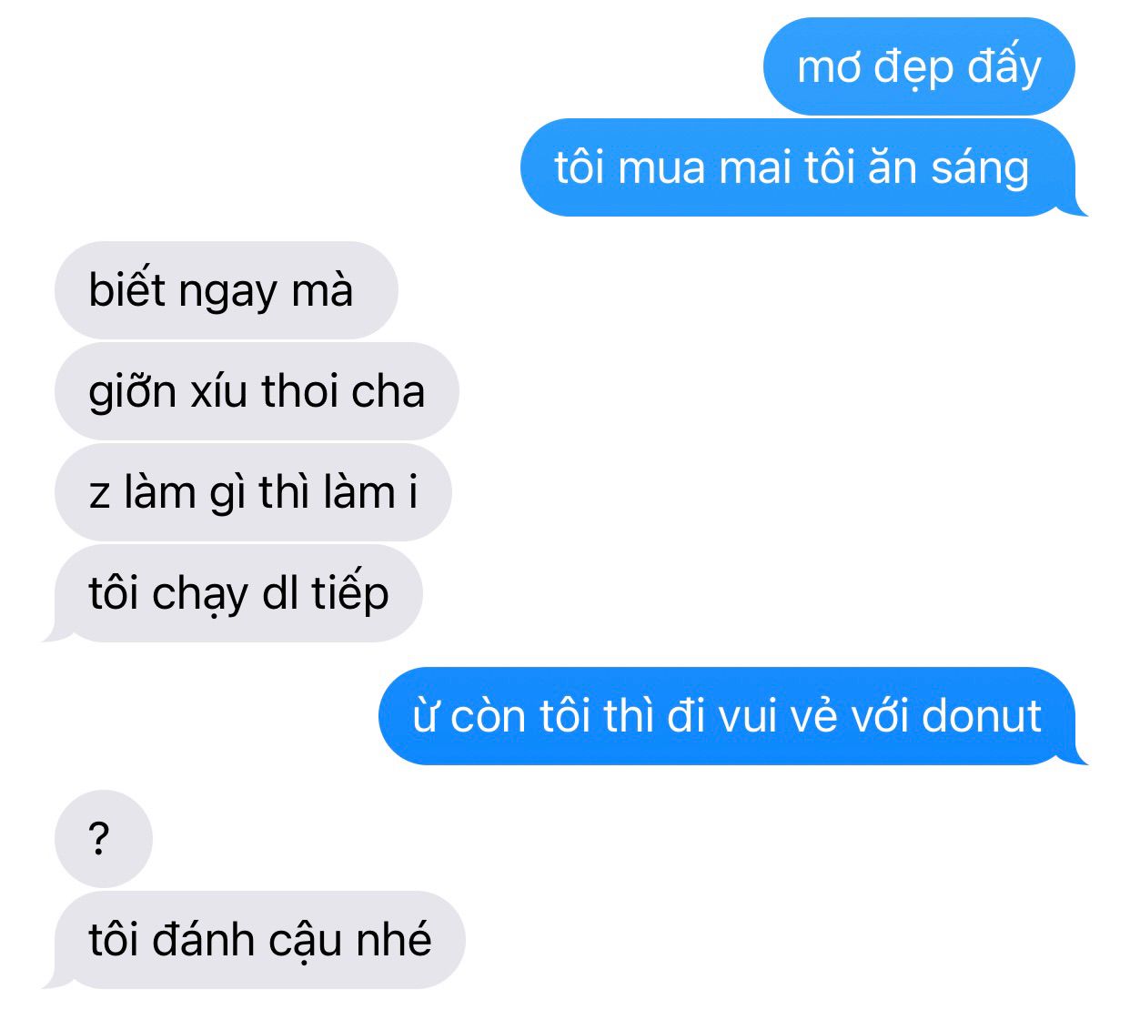The image size is (1130, 1020).
Task: Click the word "biết" in the gray bubble
Action: pos(128,290)
